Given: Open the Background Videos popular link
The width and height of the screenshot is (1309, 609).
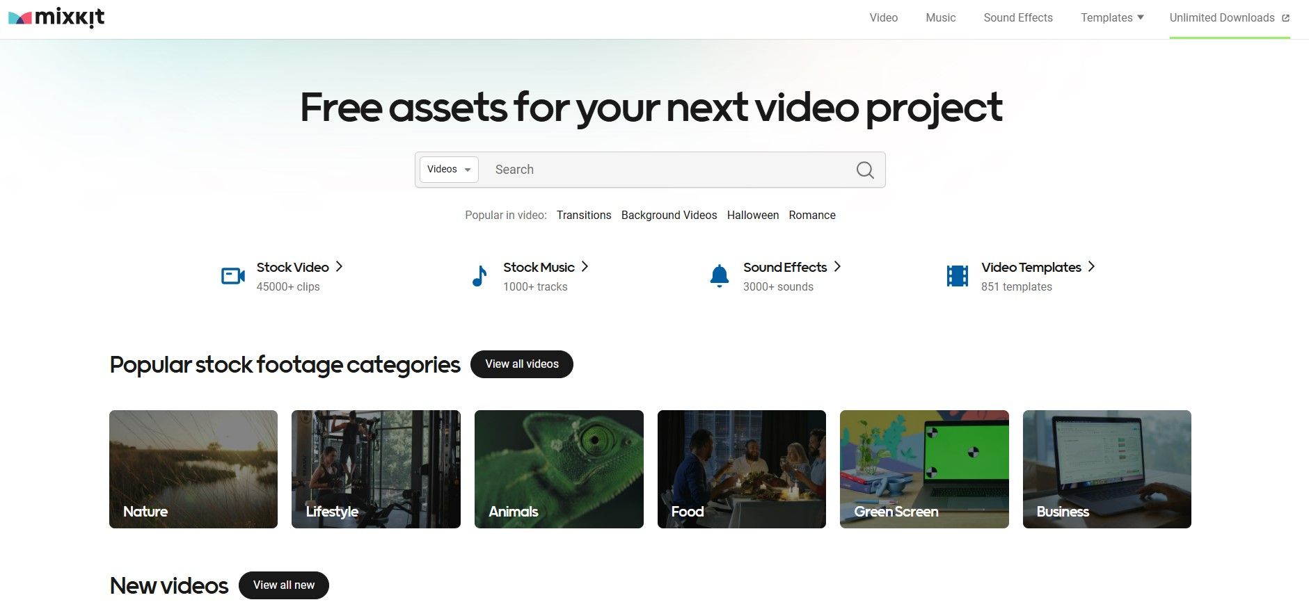Looking at the screenshot, I should click(669, 216).
